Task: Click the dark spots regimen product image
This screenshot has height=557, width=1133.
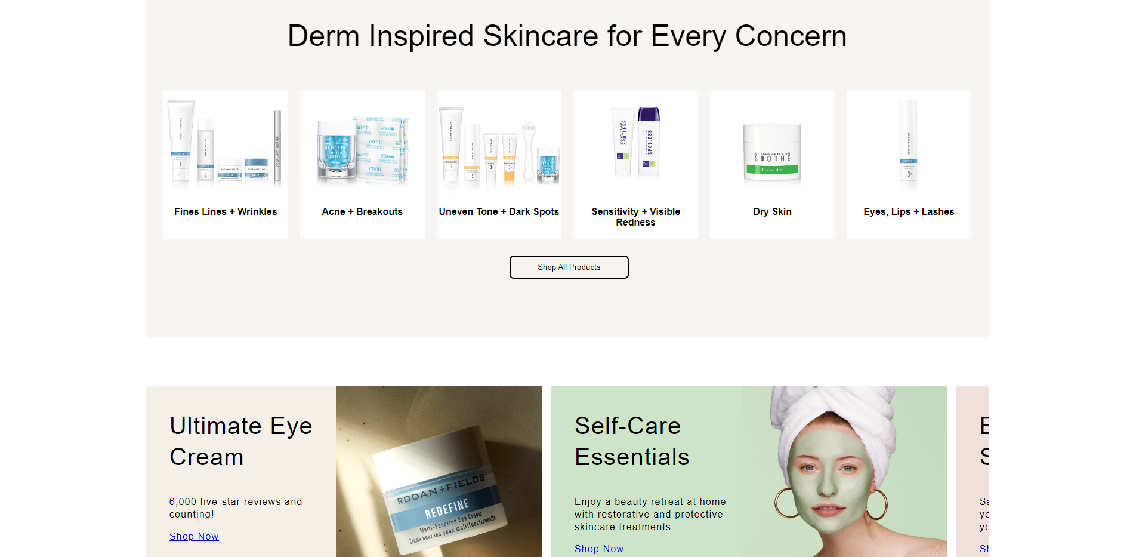Action: 499,145
